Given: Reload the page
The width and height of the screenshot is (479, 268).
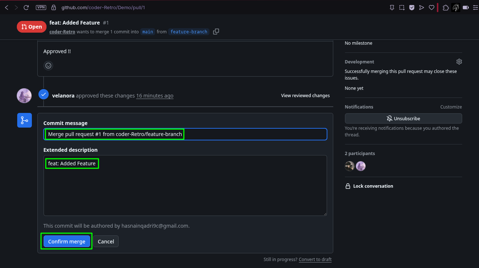Looking at the screenshot, I should click(26, 7).
